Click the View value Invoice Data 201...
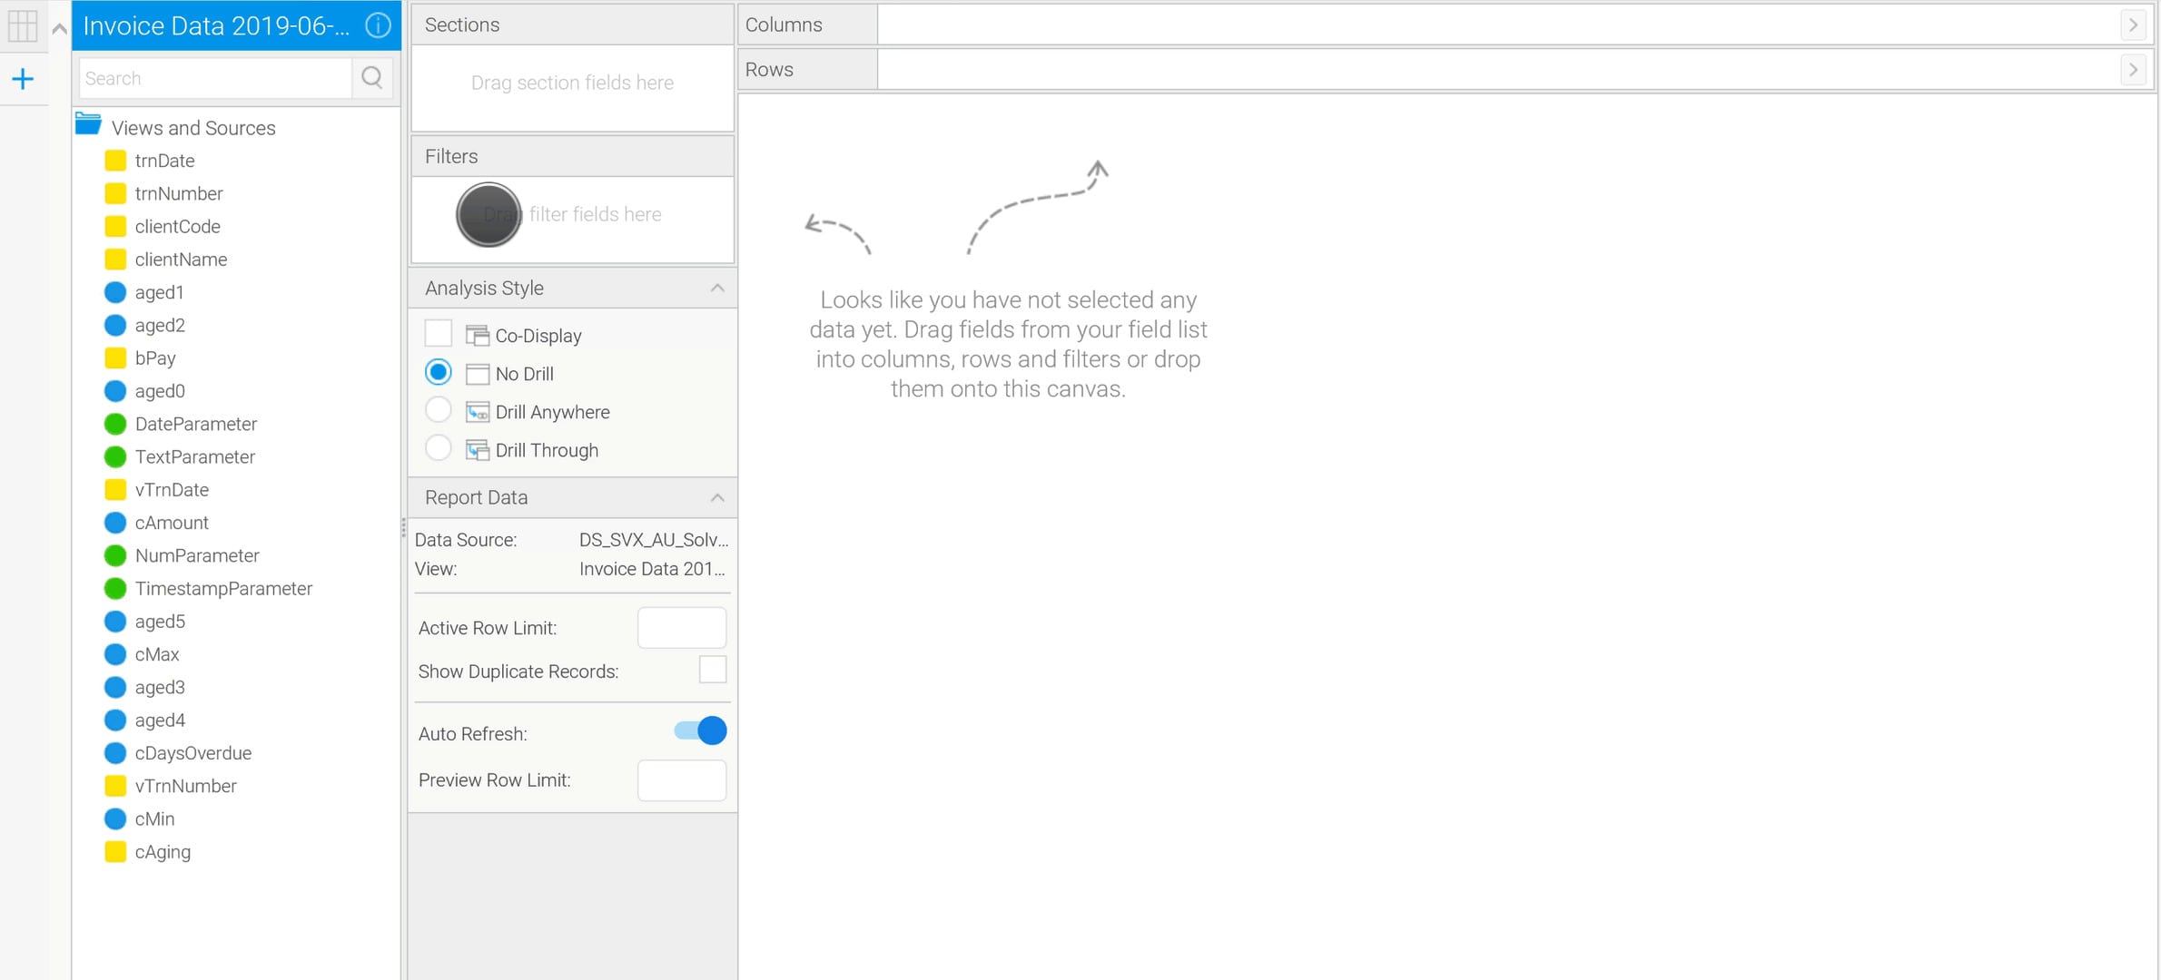Screen dimensions: 2161x980 652,569
